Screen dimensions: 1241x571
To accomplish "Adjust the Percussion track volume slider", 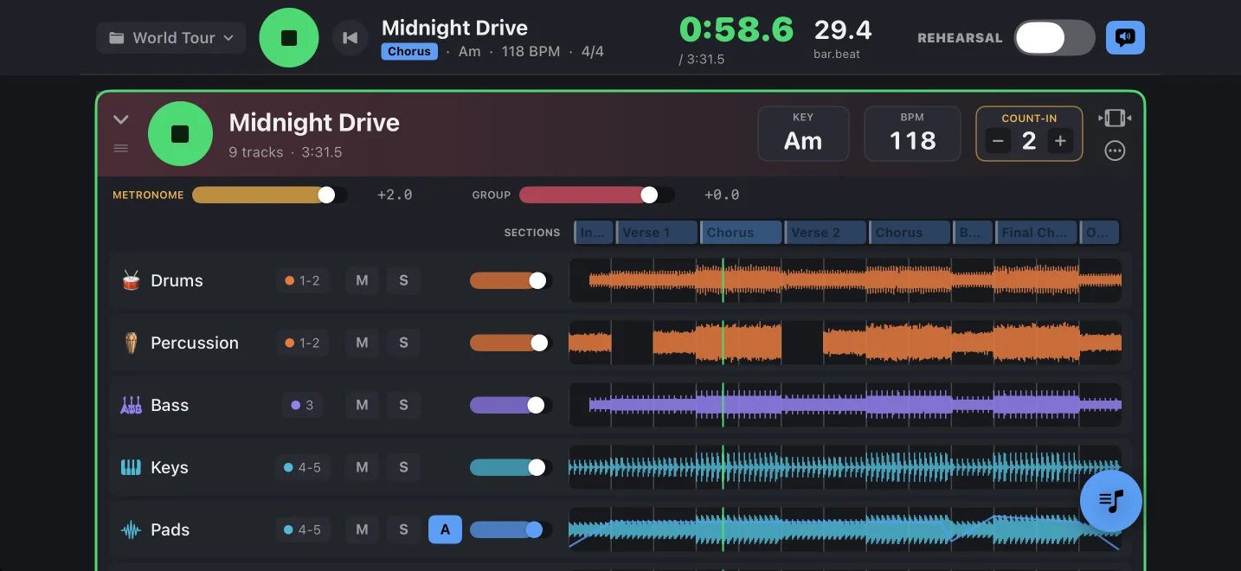I will (x=511, y=343).
